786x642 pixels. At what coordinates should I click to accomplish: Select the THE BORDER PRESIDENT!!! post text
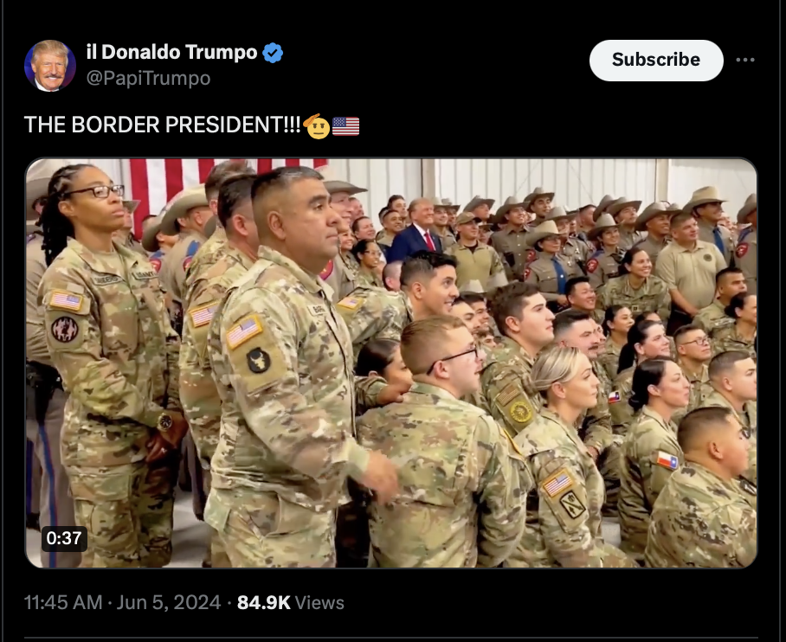pyautogui.click(x=163, y=125)
